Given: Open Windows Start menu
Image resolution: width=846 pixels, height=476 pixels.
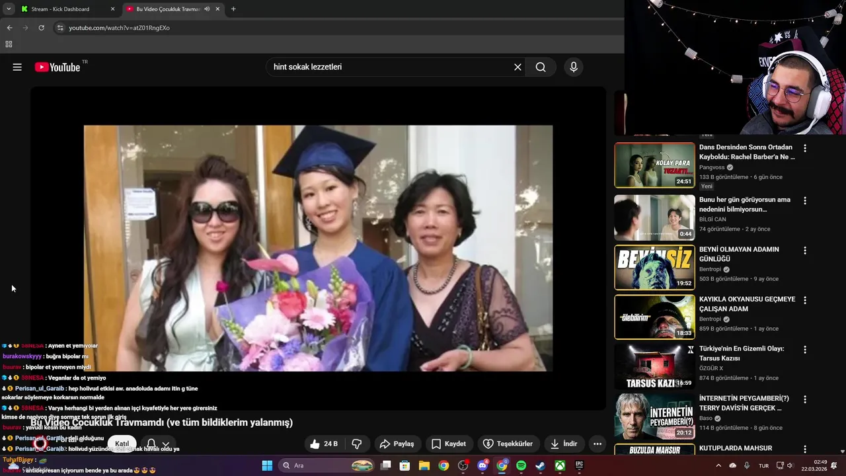Looking at the screenshot, I should (x=267, y=466).
